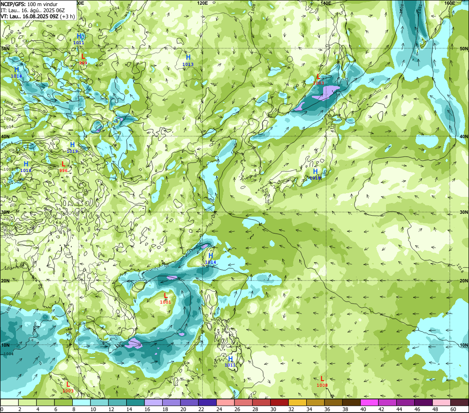Click the NCEP/GFS 100 m vindur title
Image resolution: width=469 pixels, height=413 pixels.
click(x=29, y=4)
